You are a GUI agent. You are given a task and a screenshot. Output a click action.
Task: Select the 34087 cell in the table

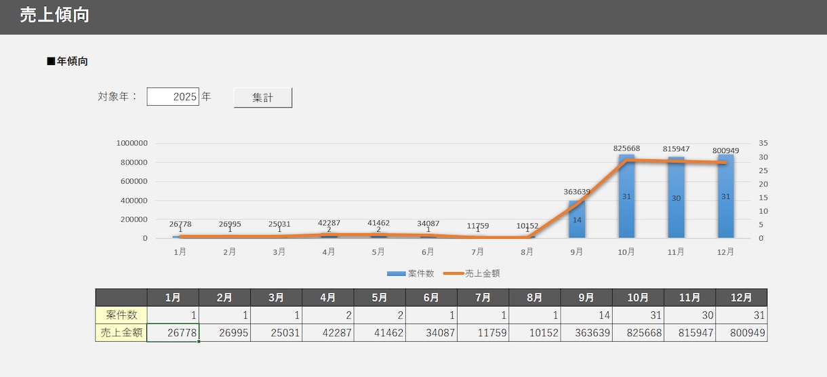point(431,333)
